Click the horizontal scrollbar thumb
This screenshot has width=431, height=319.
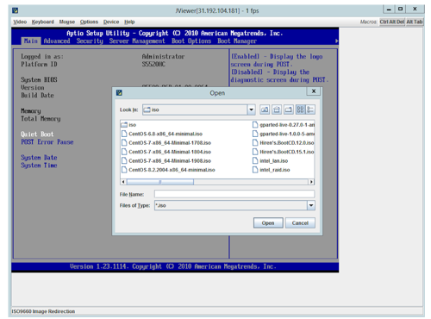[160, 182]
